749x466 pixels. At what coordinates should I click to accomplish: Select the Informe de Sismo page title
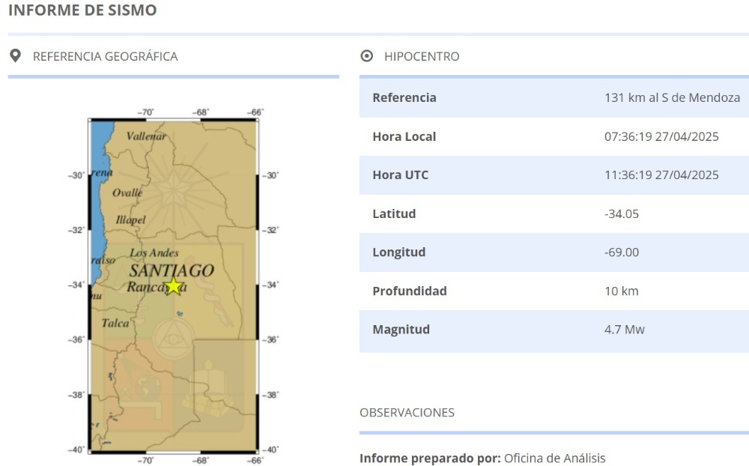(x=82, y=10)
